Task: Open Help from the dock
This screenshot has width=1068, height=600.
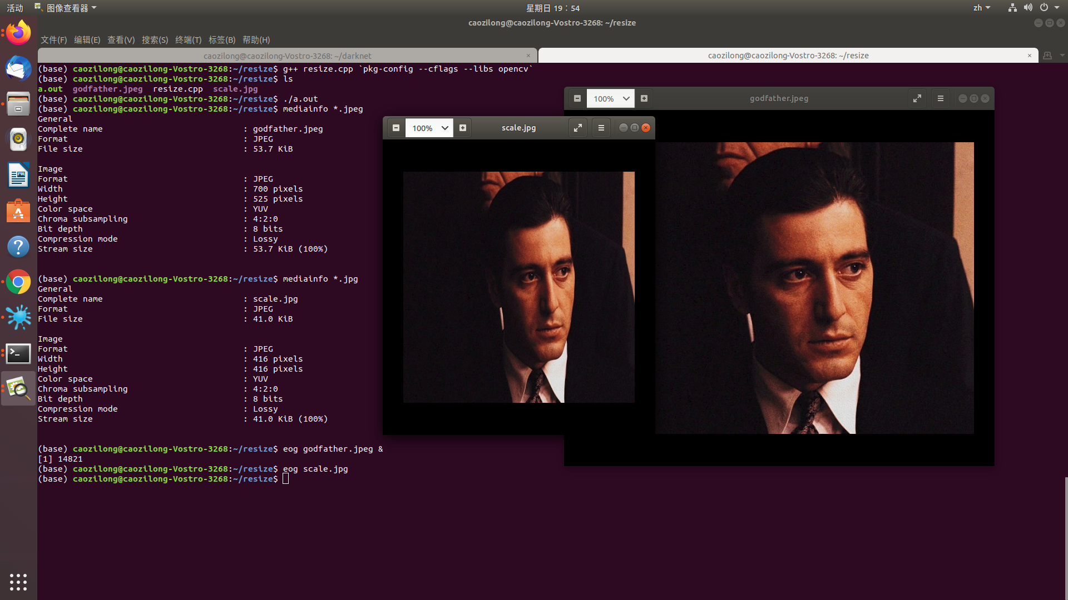Action: (18, 246)
